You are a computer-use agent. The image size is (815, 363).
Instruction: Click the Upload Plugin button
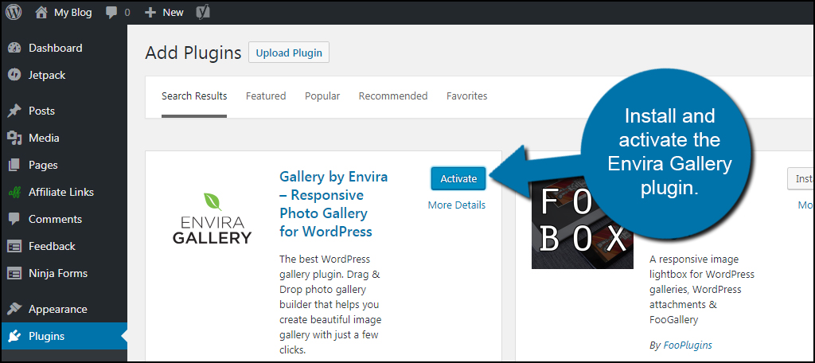pyautogui.click(x=289, y=53)
